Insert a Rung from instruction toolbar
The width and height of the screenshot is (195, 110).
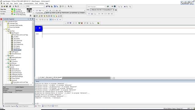coord(37,10)
